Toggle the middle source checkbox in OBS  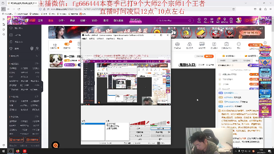point(107,126)
